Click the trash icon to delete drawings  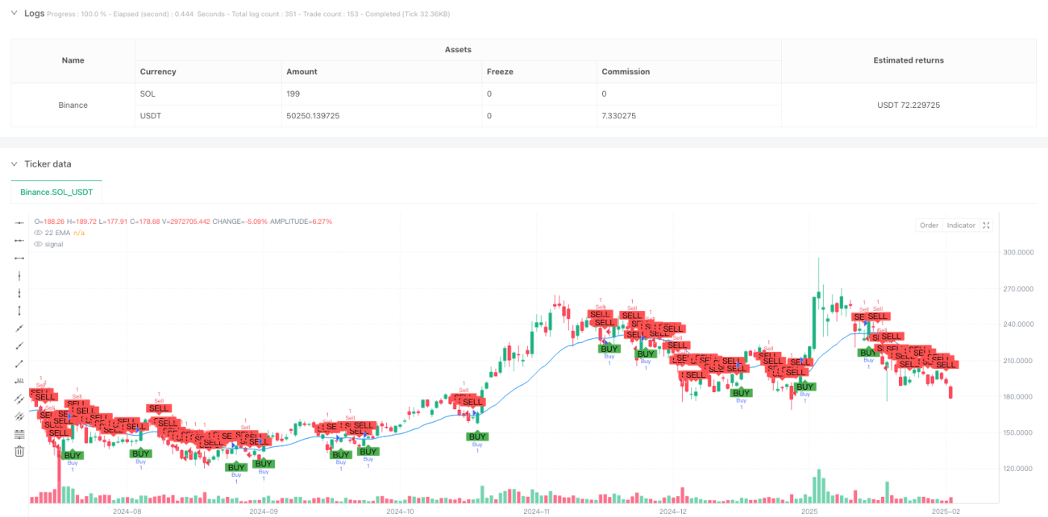point(19,452)
